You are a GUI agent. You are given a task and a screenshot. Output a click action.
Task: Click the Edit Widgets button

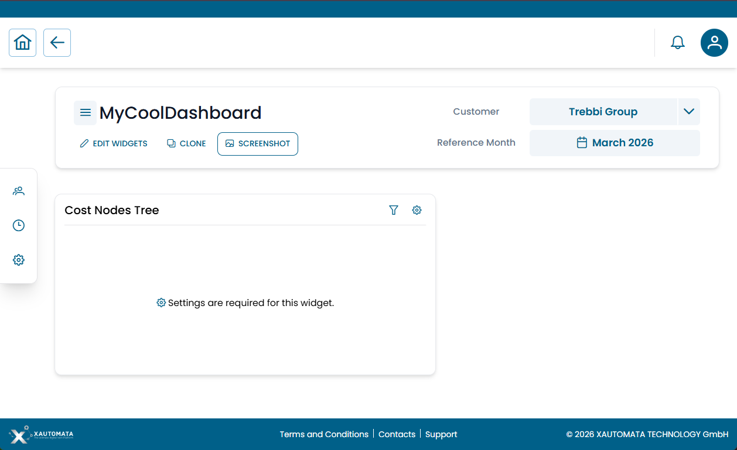114,144
